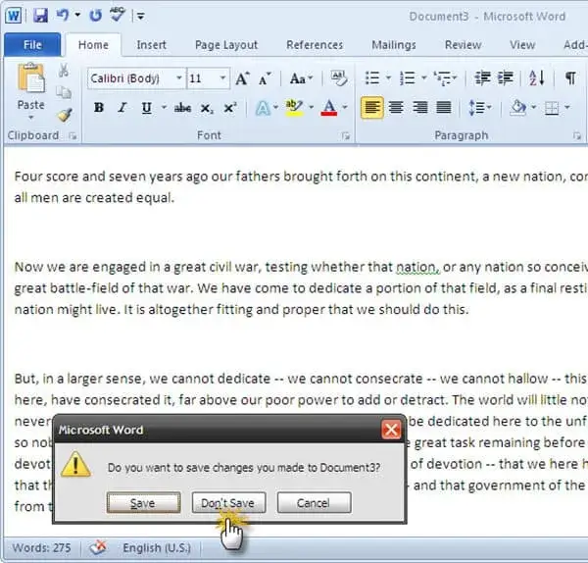Click the Format Painter brush icon
This screenshot has width=588, height=563.
[x=64, y=114]
